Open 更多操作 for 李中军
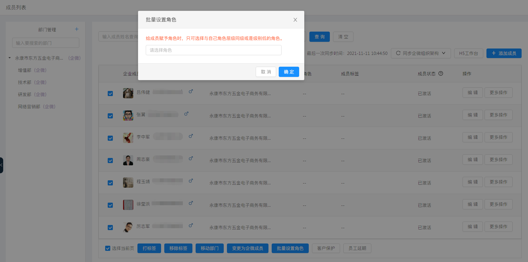The height and width of the screenshot is (262, 528). click(499, 137)
